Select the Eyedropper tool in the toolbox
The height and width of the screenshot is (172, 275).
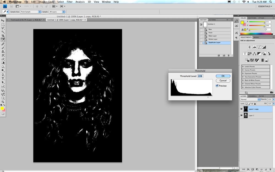pos(3,40)
